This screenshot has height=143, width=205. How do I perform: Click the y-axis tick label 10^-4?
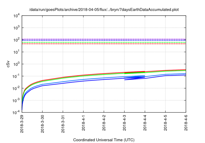tap(16, 112)
